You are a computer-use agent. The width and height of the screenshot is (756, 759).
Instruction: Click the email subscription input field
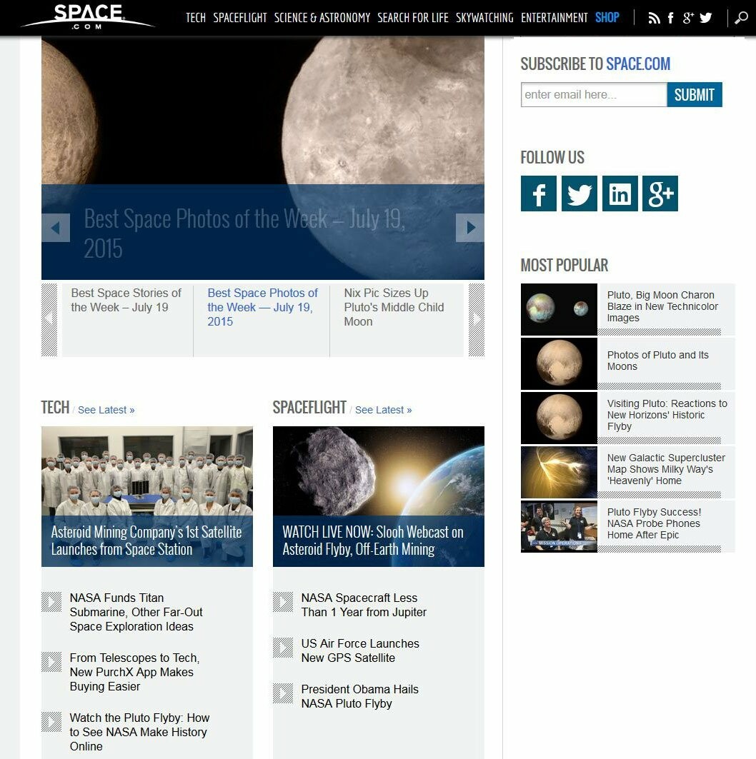point(594,94)
